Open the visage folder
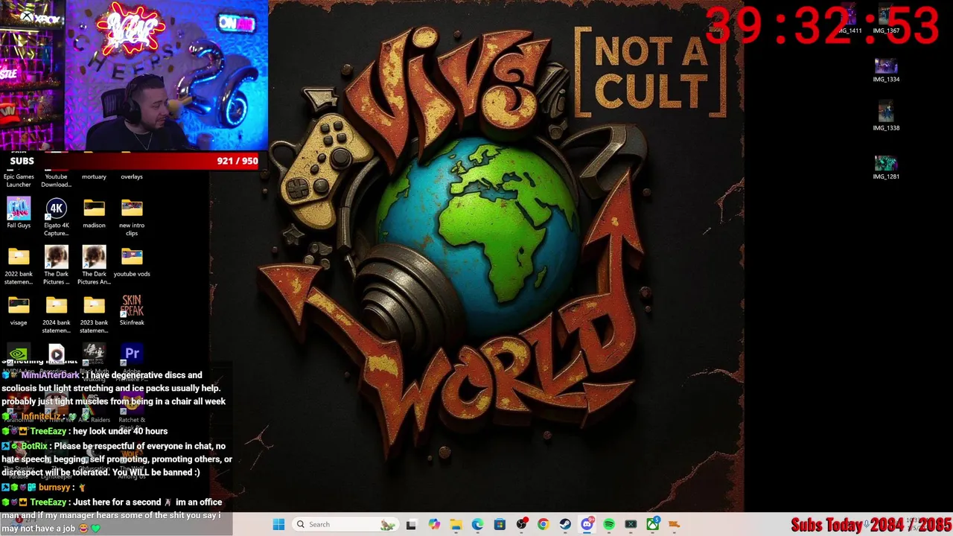 [x=19, y=310]
